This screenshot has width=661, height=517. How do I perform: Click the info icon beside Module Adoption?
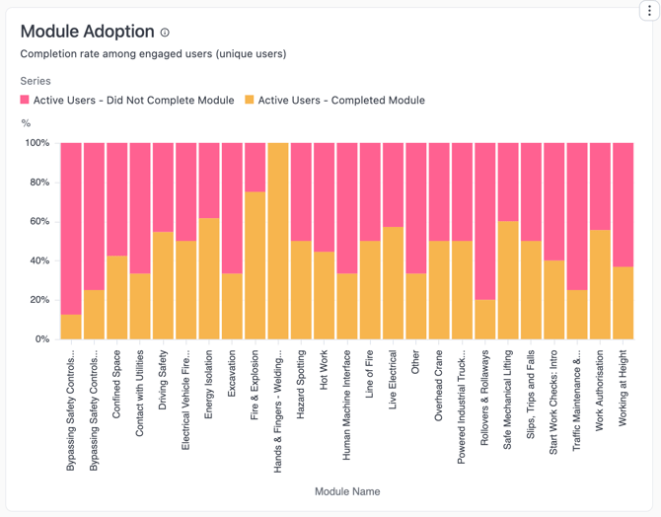click(165, 33)
